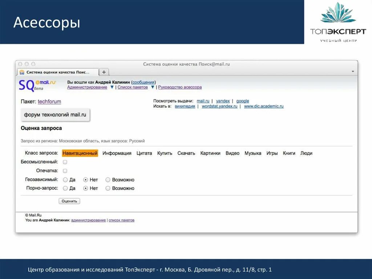Viewport: 372px width, 279px height.
Task: Open the footer список пакетов link
Action: [x=121, y=220]
